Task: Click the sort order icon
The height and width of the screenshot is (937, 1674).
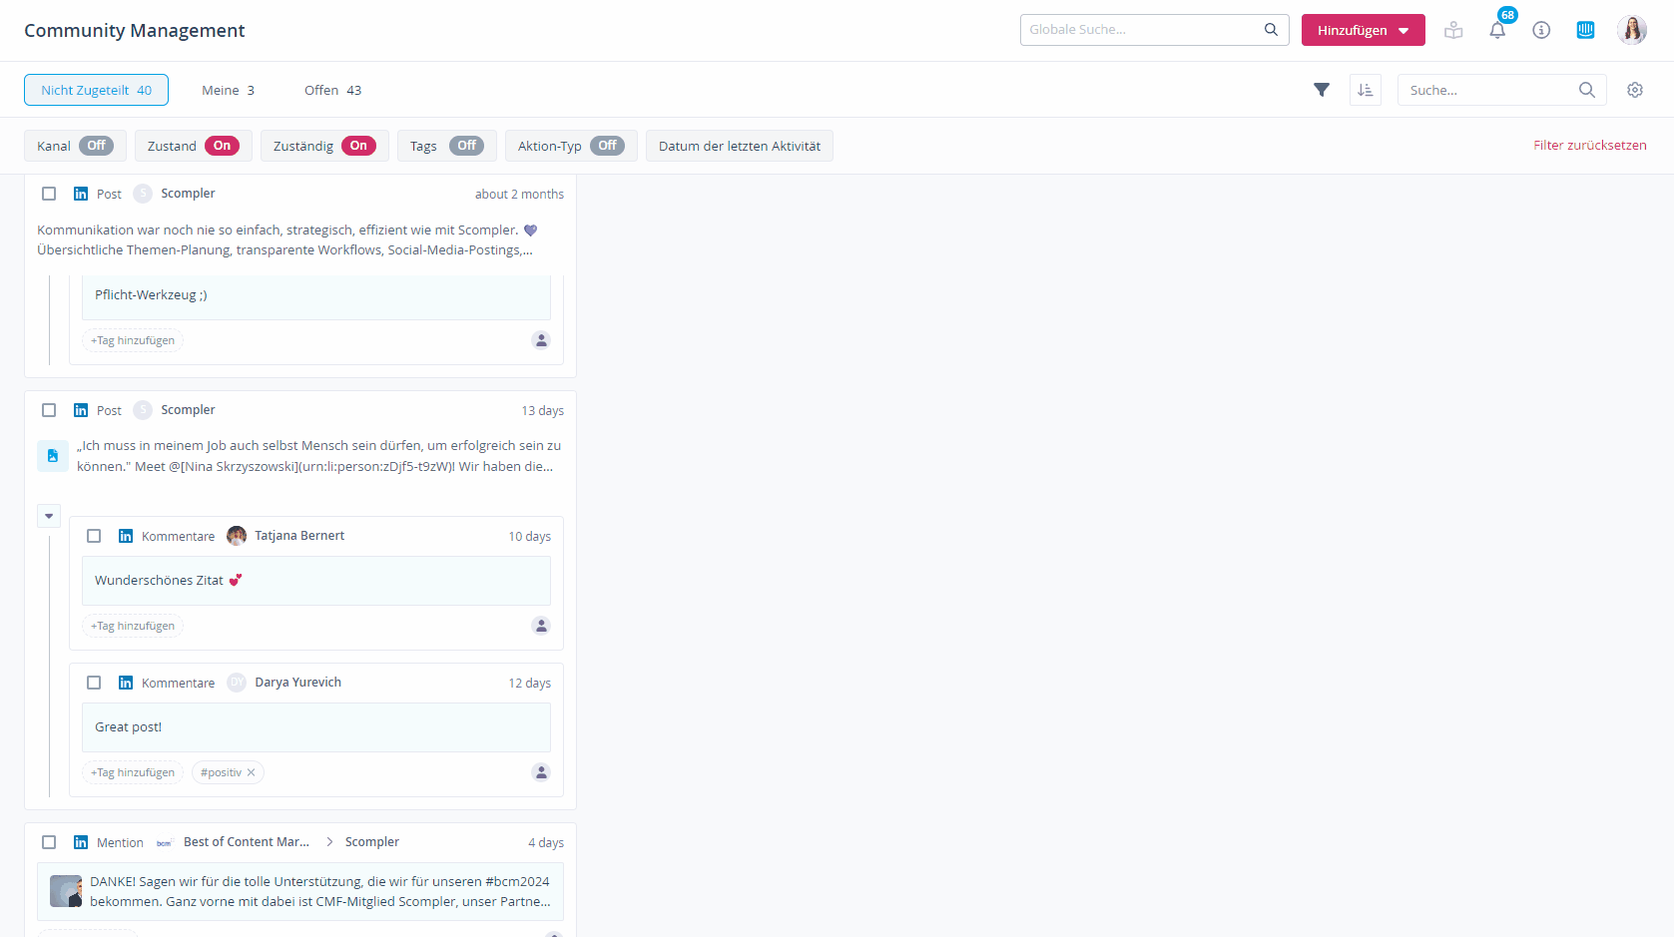Action: (1365, 90)
